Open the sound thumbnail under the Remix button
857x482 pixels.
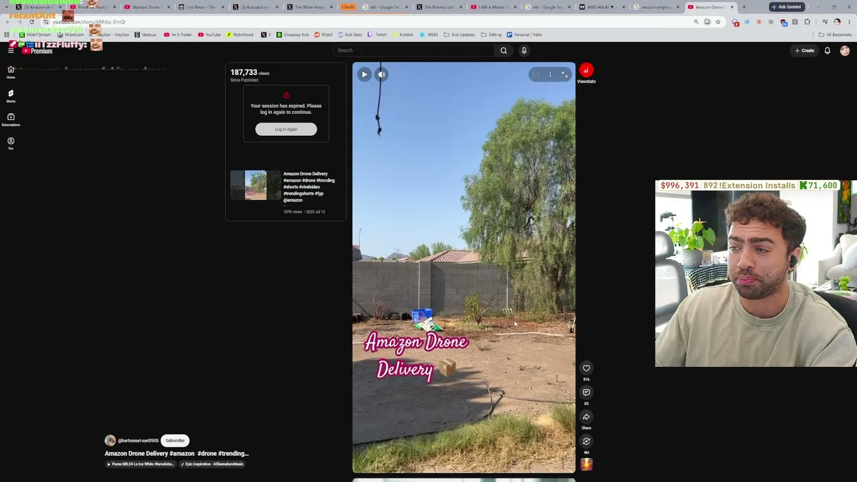coord(586,464)
